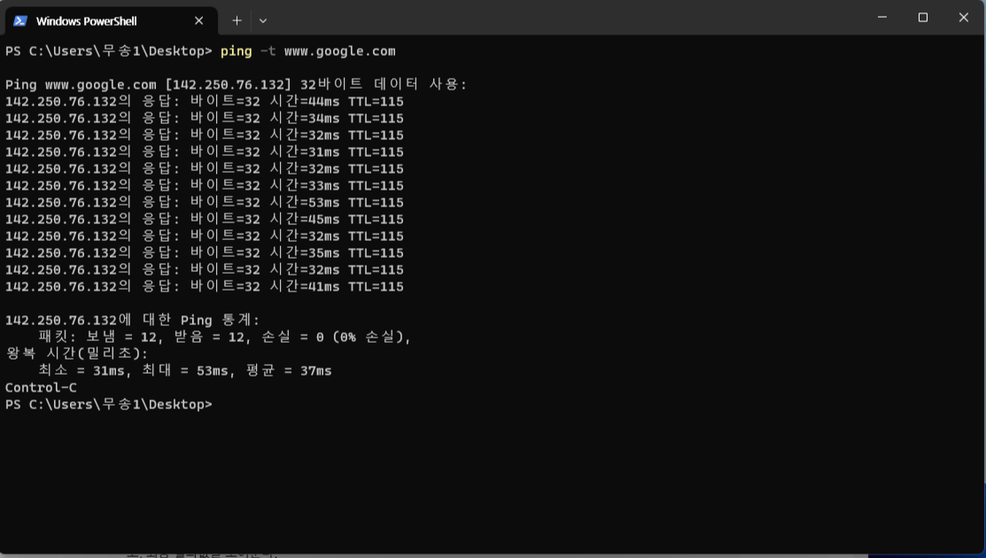Image resolution: width=986 pixels, height=558 pixels.
Task: Click the reply line with 시간=44ms
Action: [x=205, y=102]
